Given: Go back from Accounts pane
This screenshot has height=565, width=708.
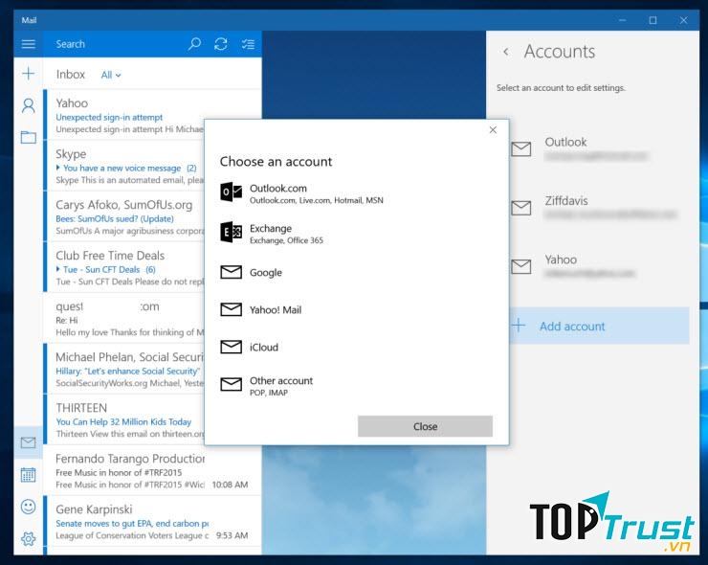Looking at the screenshot, I should click(506, 52).
